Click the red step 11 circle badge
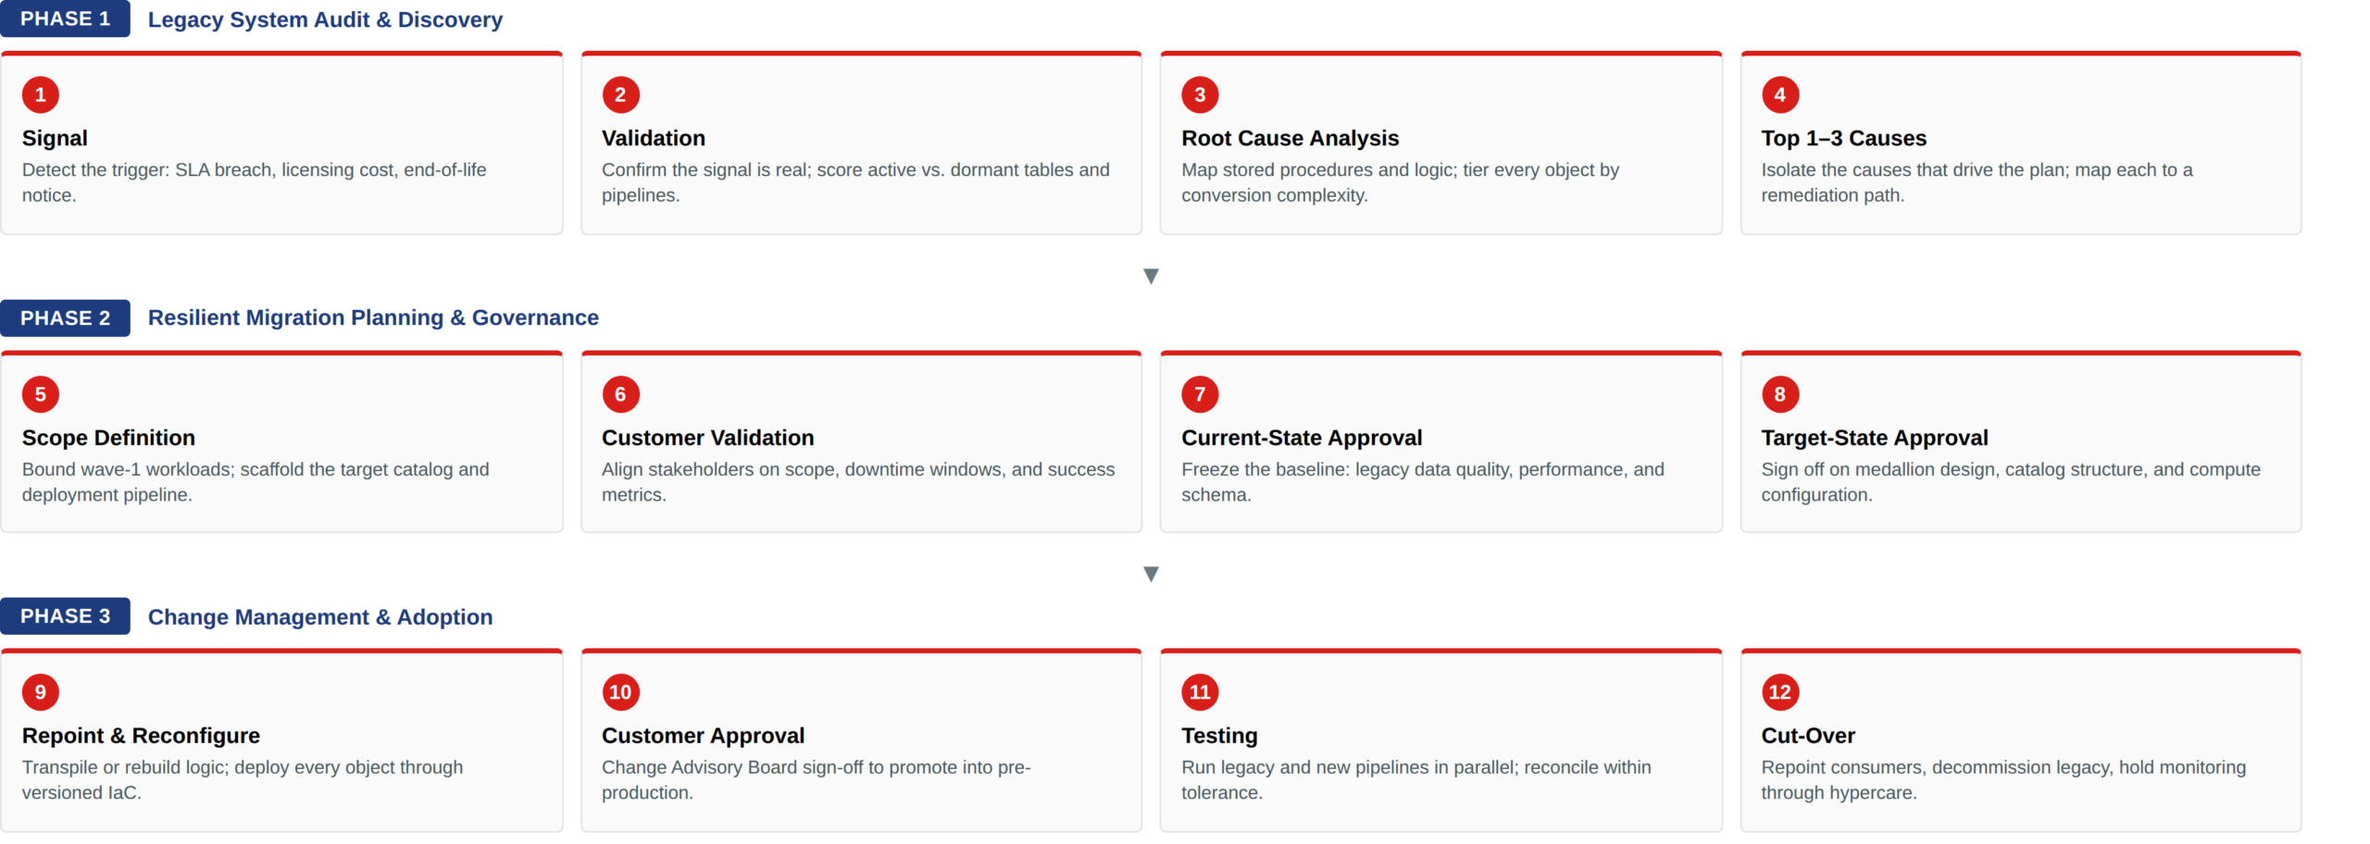 [x=1200, y=692]
